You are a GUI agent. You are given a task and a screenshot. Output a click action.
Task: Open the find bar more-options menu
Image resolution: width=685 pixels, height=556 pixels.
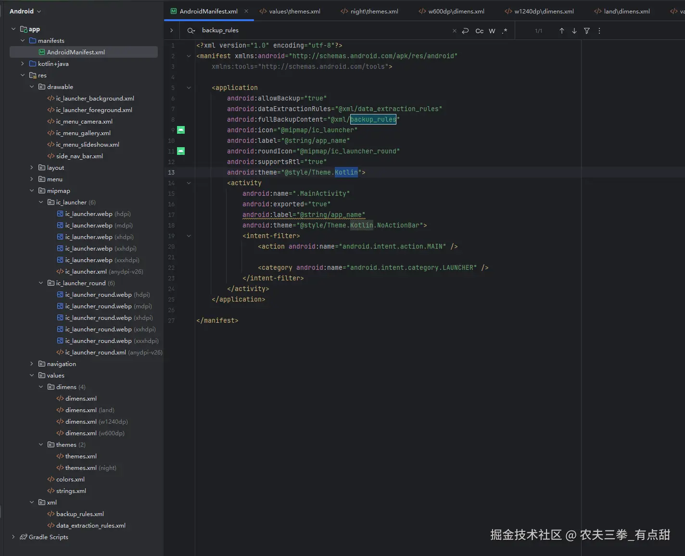(599, 31)
